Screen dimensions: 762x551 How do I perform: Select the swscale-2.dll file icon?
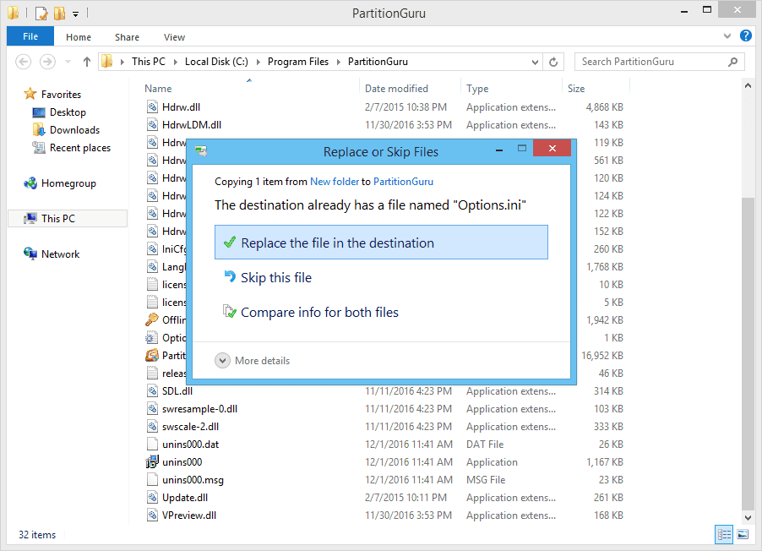pos(152,427)
